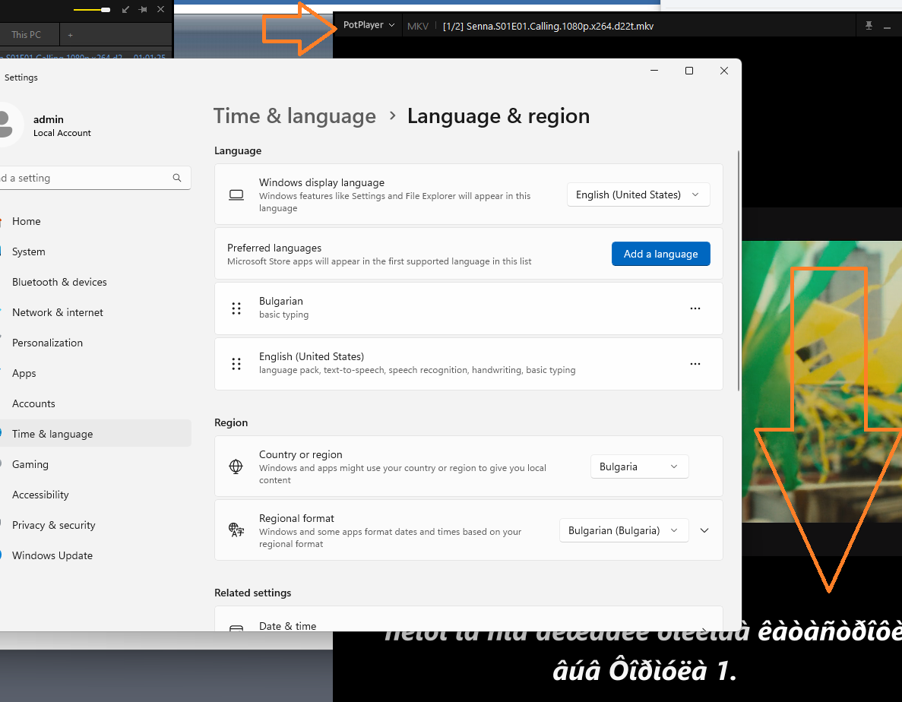The image size is (902, 702).
Task: Click the drag handle beside English (United States)
Action: click(236, 364)
